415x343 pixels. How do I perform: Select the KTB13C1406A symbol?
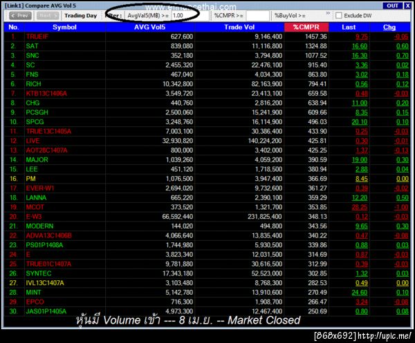[46, 93]
